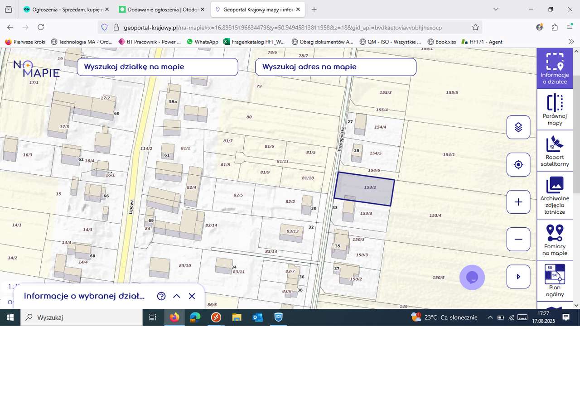Open the Book.xlsx bookmark
580x403 pixels.
pos(442,42)
